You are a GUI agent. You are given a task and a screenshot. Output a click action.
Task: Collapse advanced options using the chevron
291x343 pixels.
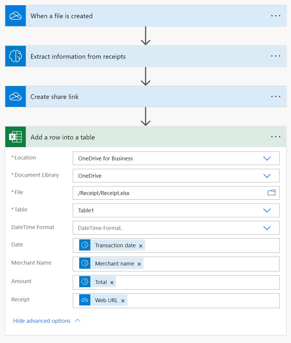click(x=77, y=321)
